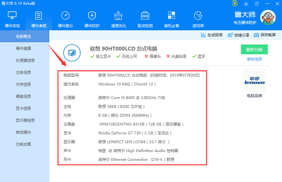The height and width of the screenshot is (182, 282).
Task: Open the hamburger menu in title bar
Action: 257,4
